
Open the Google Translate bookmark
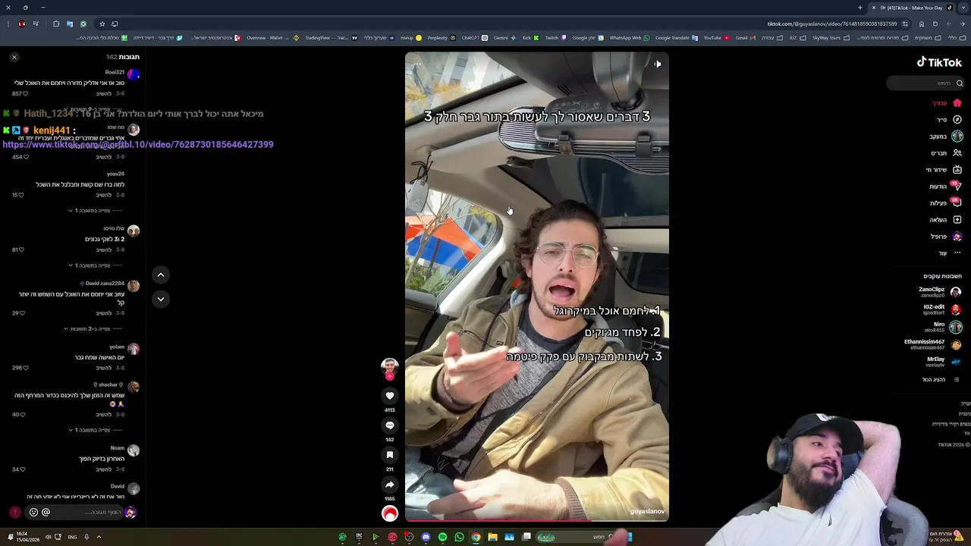[676, 38]
